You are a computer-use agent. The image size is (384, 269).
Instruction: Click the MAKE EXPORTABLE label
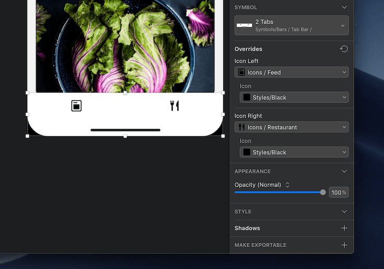pyautogui.click(x=260, y=245)
